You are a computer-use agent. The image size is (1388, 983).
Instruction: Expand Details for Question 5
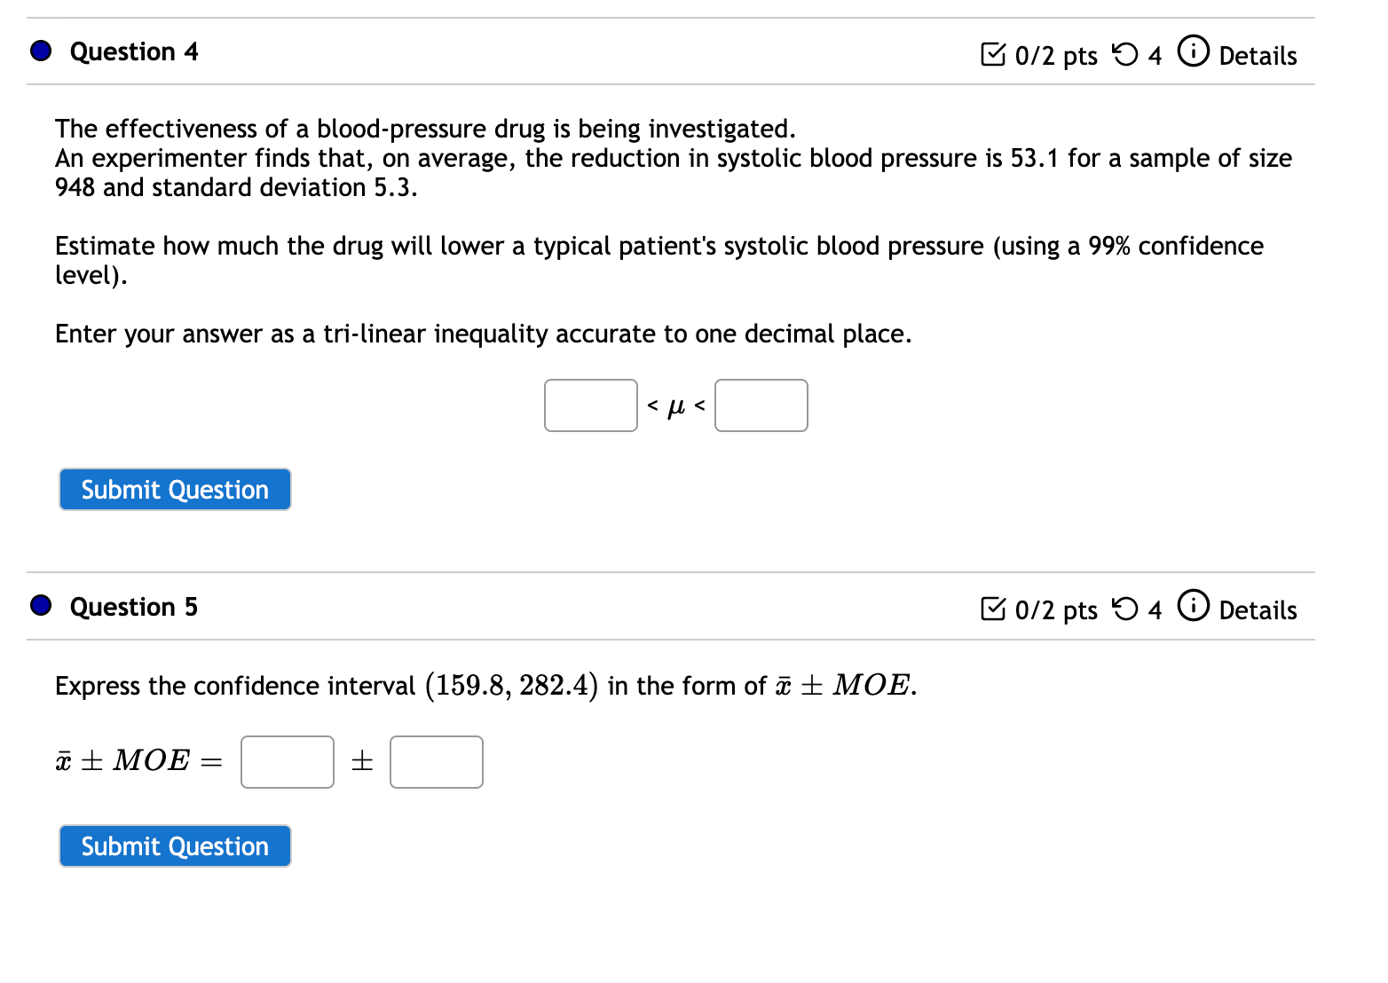tap(1258, 610)
